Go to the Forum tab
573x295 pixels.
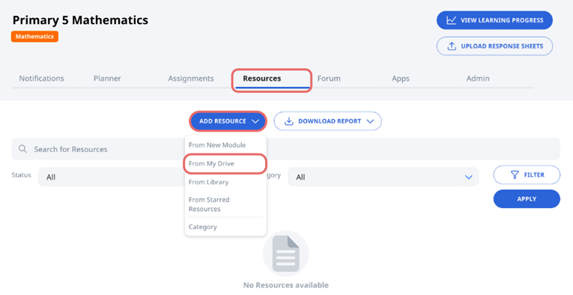click(329, 79)
